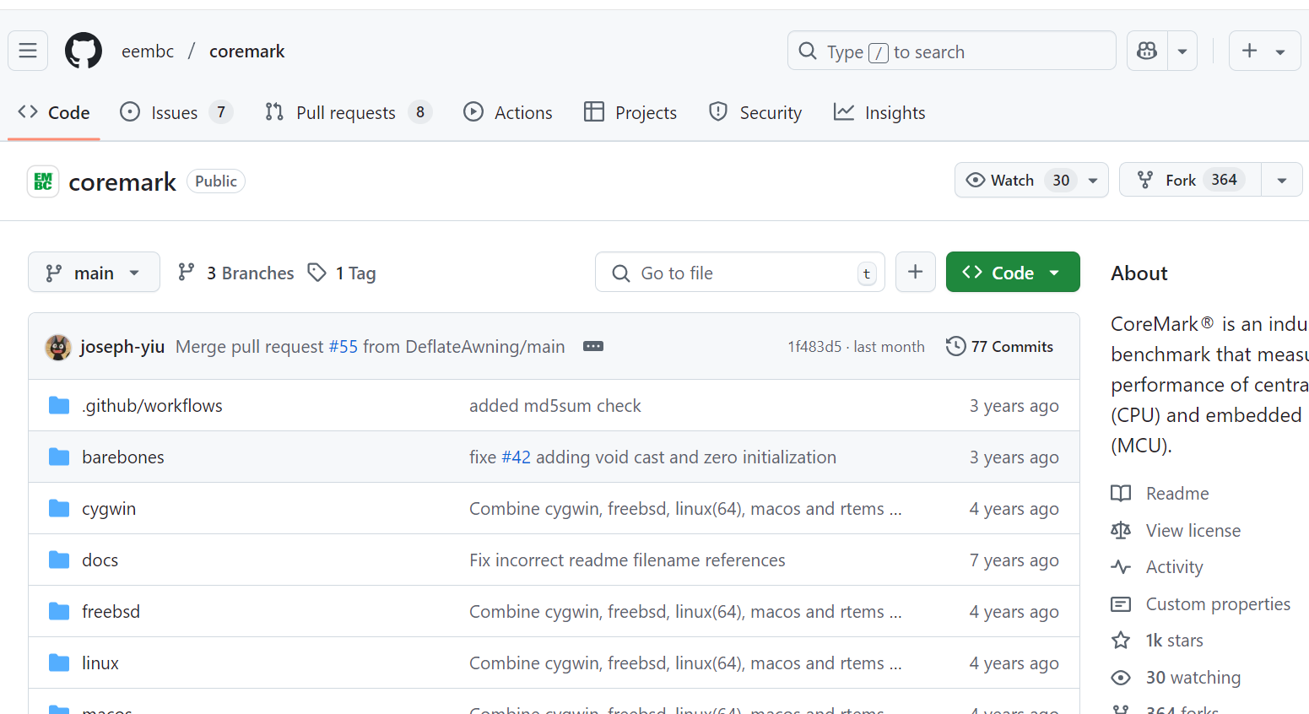Expand the Fork options dropdown arrow
1309x714 pixels.
(x=1282, y=180)
